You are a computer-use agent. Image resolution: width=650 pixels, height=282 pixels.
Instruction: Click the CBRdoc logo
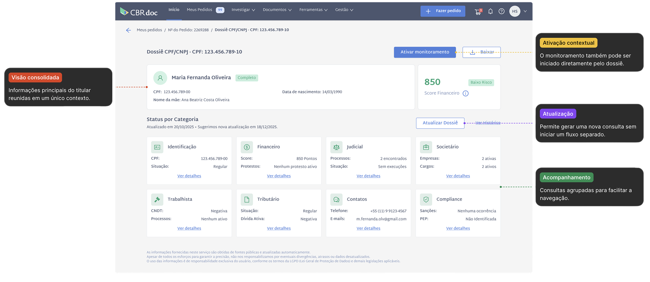(139, 12)
